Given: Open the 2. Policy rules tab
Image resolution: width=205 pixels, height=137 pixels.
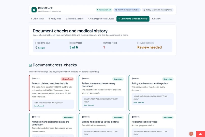Looking at the screenshot, I should point(55,19).
